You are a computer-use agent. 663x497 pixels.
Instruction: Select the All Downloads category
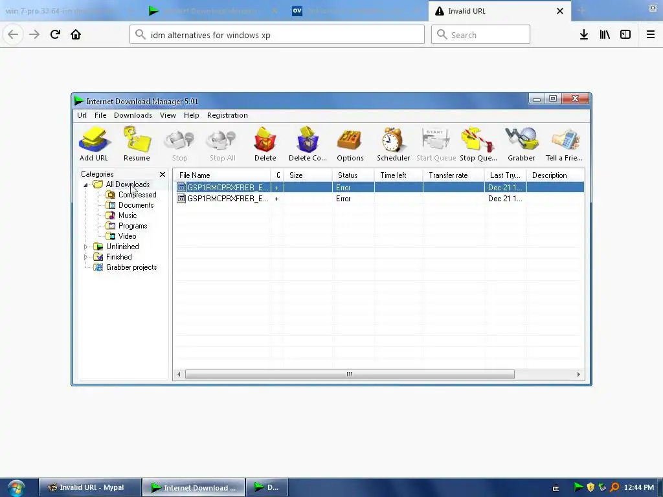128,184
